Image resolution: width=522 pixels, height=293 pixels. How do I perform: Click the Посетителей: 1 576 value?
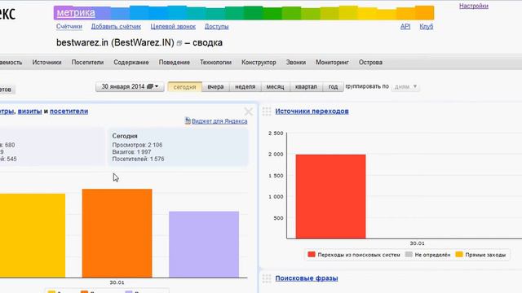(138, 159)
